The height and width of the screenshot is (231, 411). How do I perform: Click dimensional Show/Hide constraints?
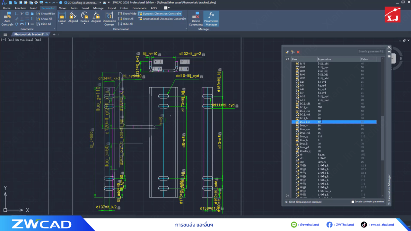(x=127, y=14)
